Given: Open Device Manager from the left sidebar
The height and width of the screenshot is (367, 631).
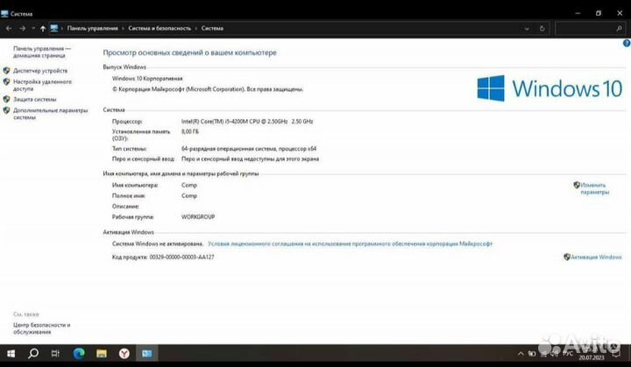Looking at the screenshot, I should click(40, 70).
